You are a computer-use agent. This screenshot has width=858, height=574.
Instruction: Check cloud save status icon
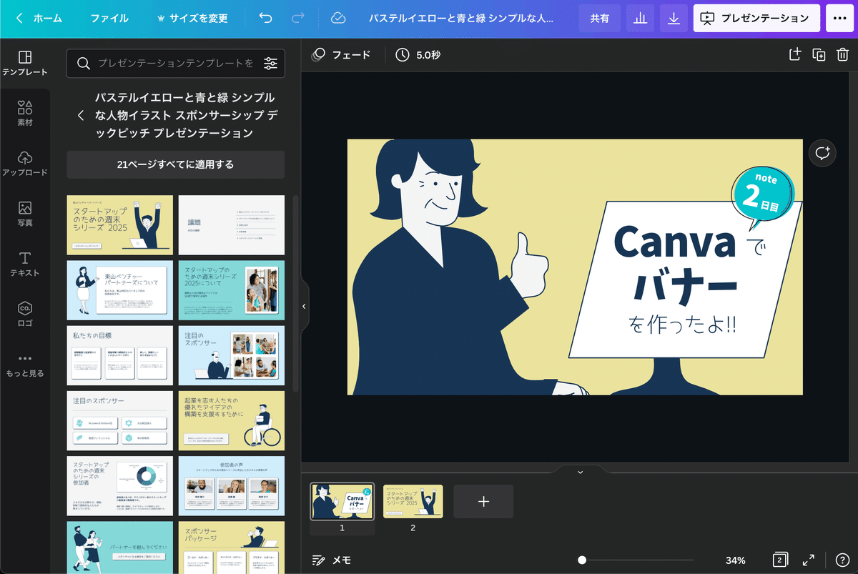(339, 19)
